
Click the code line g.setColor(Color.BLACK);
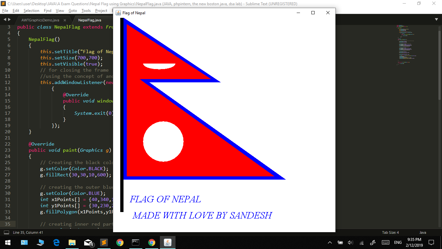(74, 169)
